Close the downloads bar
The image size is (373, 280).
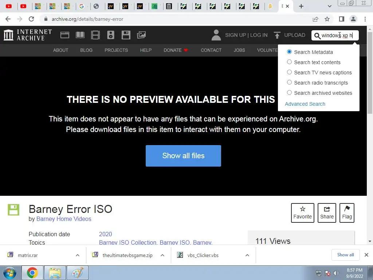point(366,255)
